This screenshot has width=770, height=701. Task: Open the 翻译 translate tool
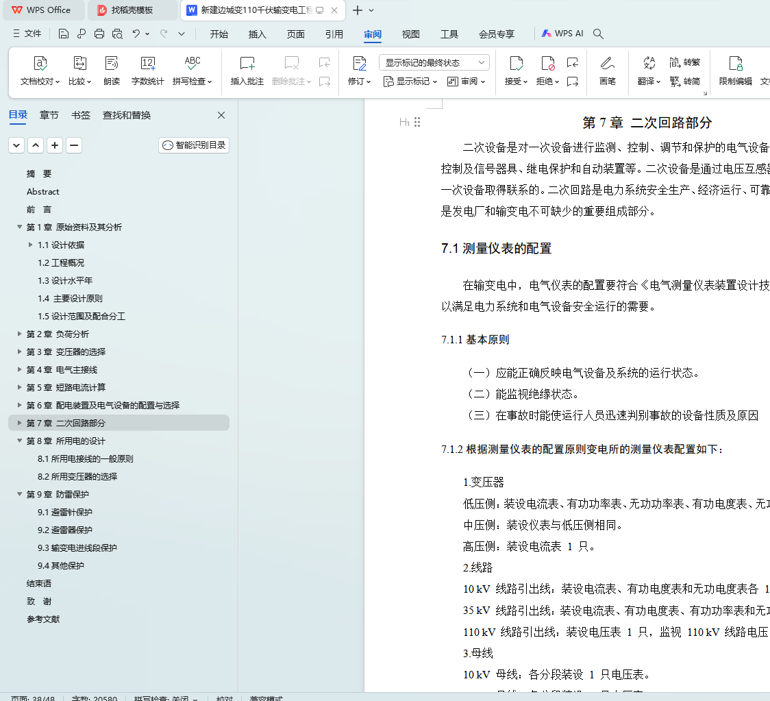(x=649, y=71)
